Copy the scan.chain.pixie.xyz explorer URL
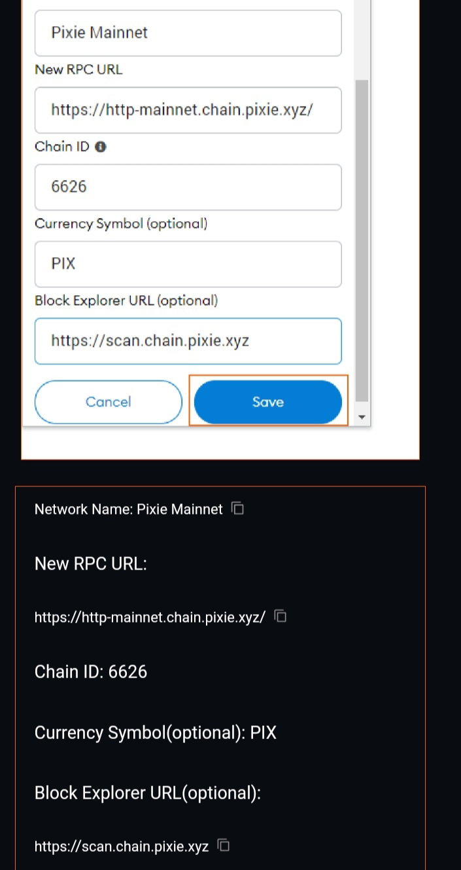Viewport: 461px width, 870px height. 224,845
